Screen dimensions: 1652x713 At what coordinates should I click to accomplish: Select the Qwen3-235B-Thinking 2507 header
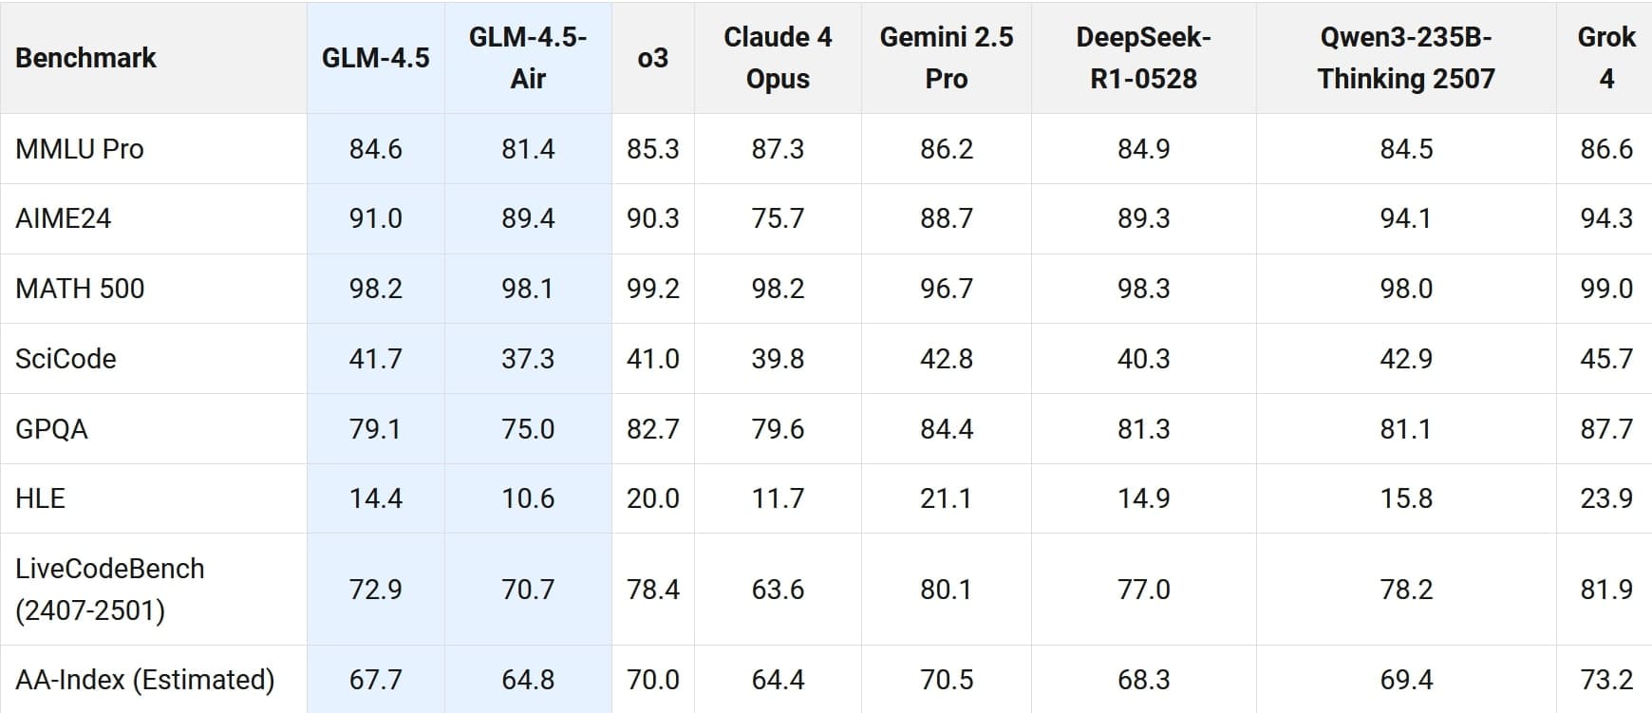[1405, 58]
